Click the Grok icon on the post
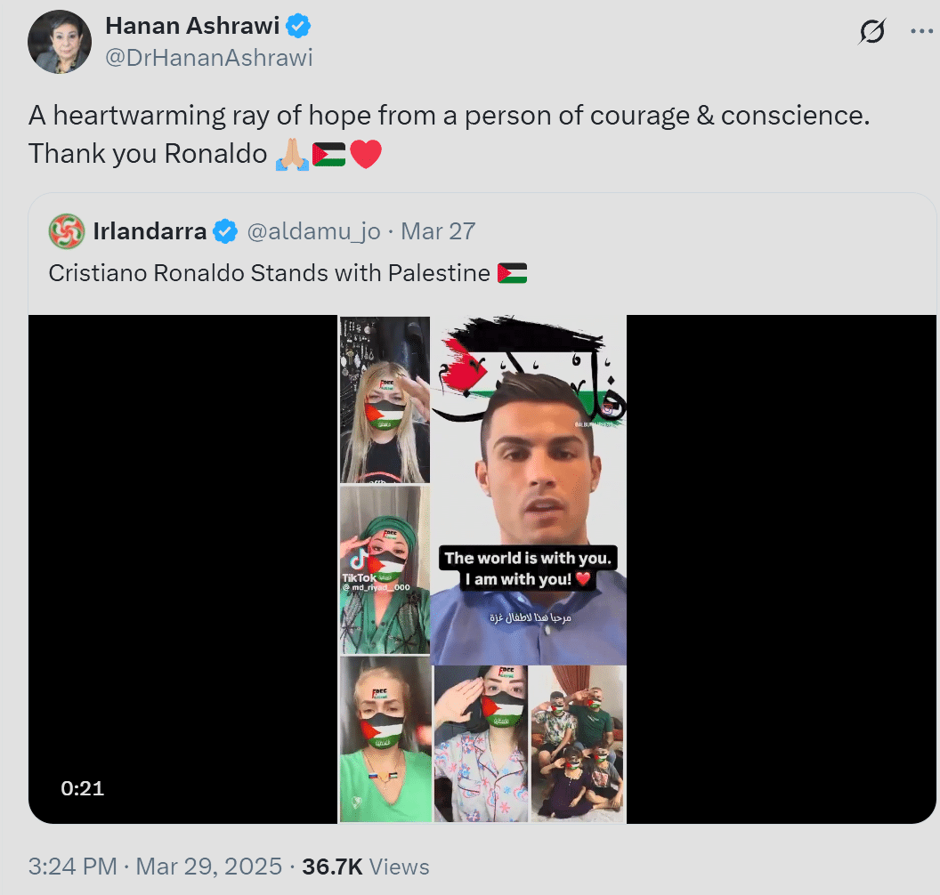 point(871,32)
